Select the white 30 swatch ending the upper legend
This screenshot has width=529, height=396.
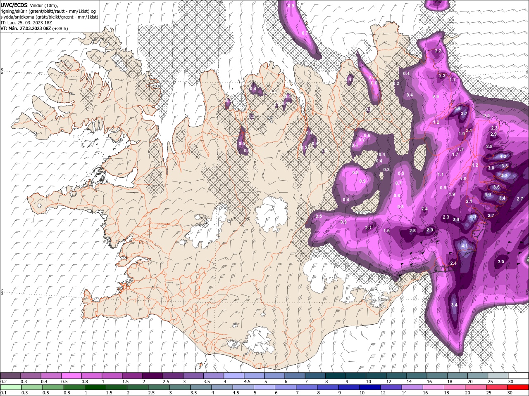click(x=518, y=376)
